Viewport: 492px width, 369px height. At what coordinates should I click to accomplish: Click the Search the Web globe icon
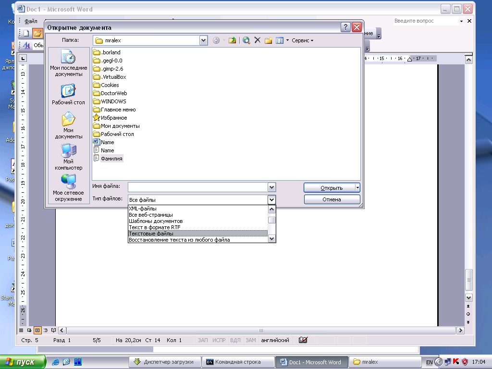pyautogui.click(x=246, y=40)
